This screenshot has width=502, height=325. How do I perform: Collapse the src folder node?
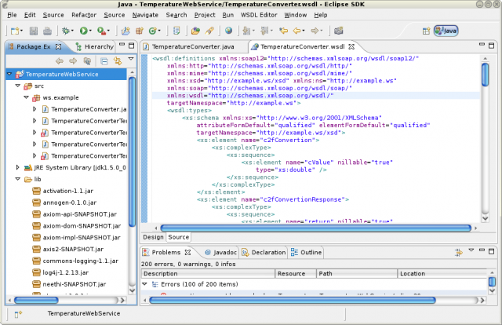click(18, 86)
